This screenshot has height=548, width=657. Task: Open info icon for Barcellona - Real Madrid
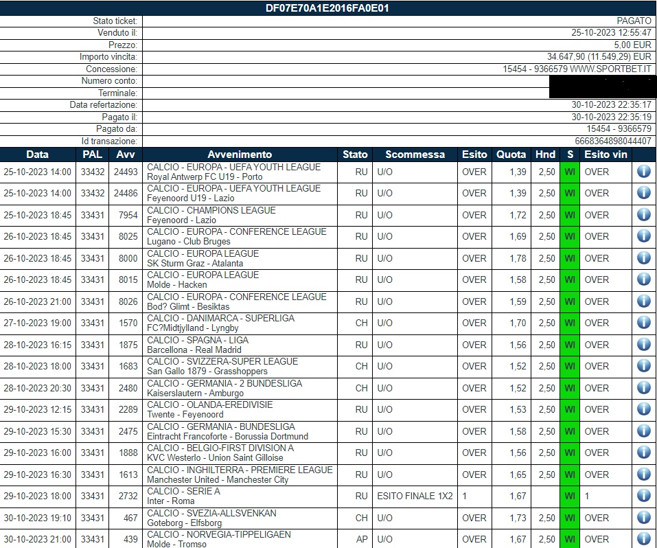pos(643,345)
